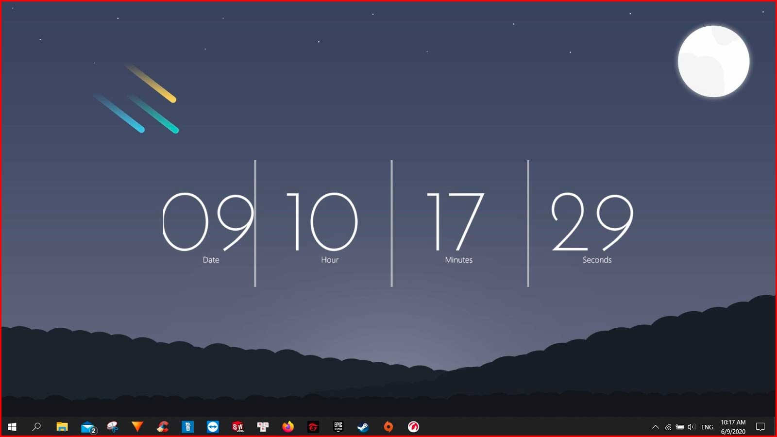Image resolution: width=777 pixels, height=437 pixels.
Task: Open Wargaming Game Center icon
Action: [413, 427]
